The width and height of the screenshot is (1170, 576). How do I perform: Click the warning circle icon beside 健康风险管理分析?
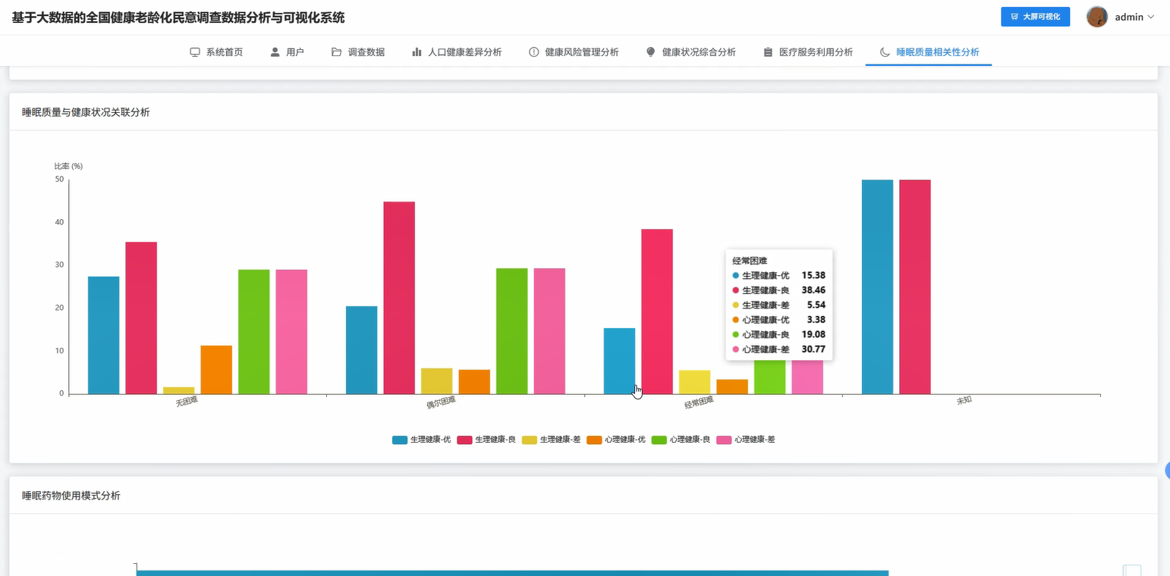(x=533, y=52)
